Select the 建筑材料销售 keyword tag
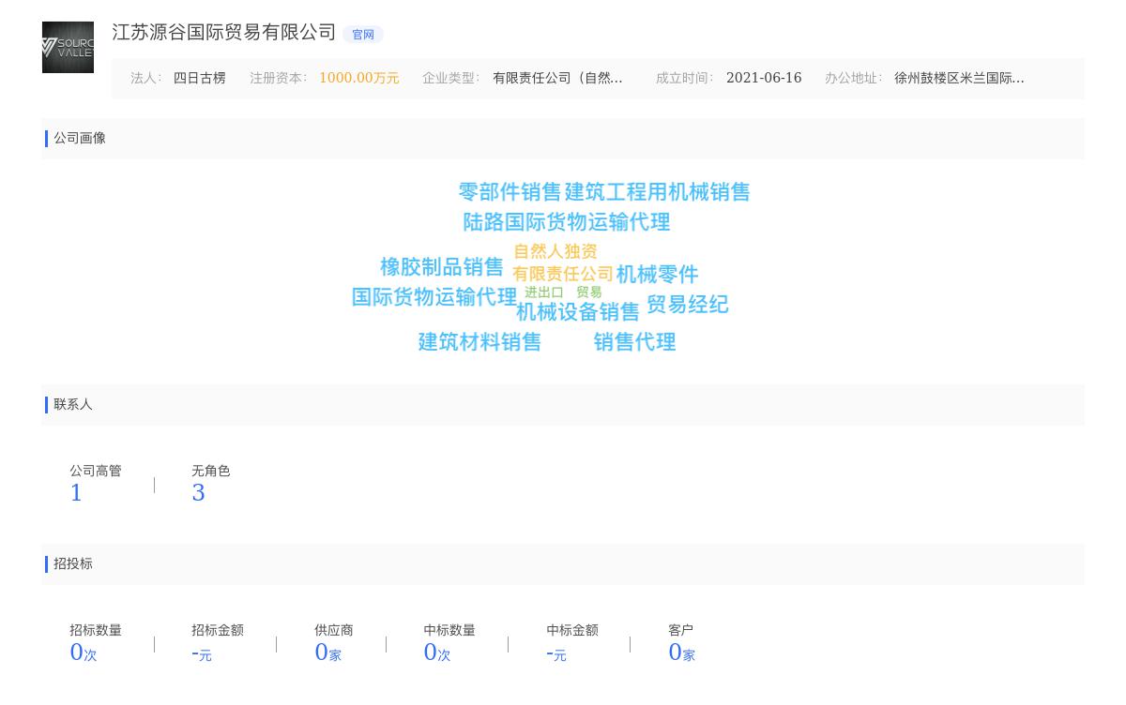 (480, 342)
